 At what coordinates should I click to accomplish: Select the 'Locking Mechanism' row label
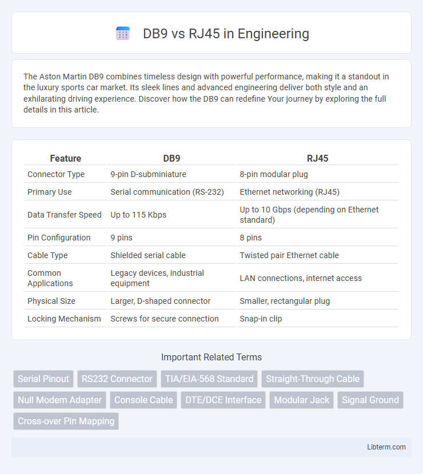point(64,319)
